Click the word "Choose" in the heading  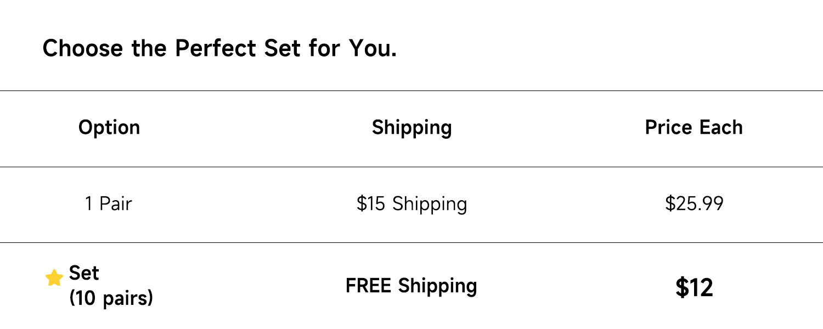click(83, 49)
